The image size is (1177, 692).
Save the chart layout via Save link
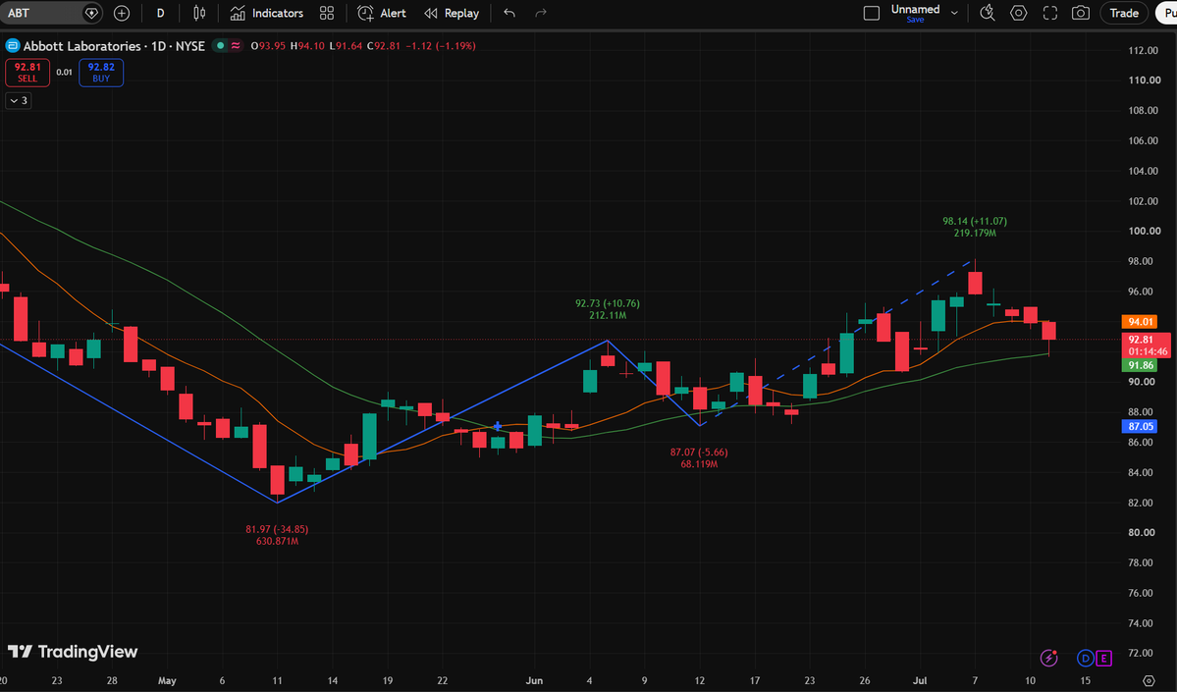click(915, 20)
